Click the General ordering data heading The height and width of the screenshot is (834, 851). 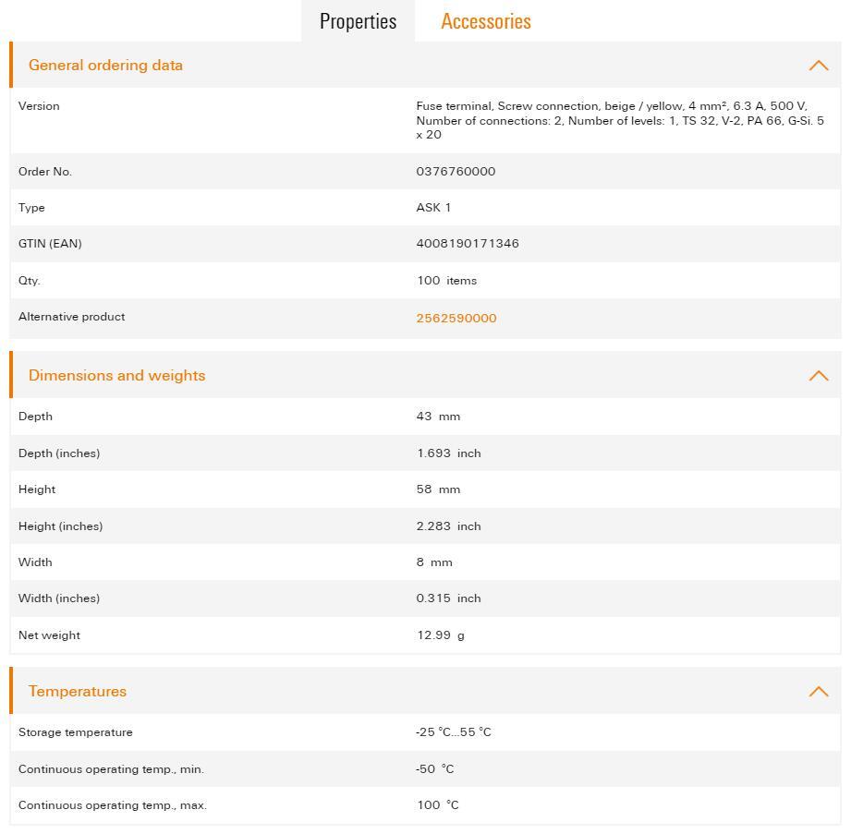tap(105, 66)
